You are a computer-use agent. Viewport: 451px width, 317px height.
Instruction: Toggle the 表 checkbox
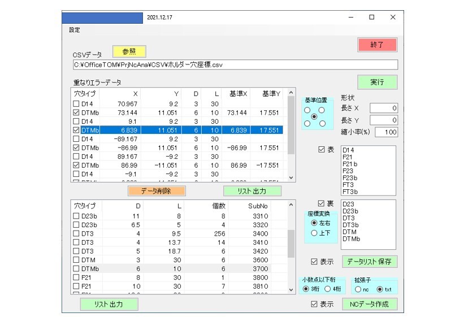322,150
